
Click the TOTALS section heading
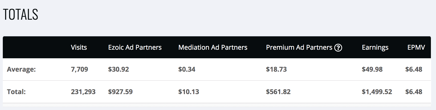point(21,14)
